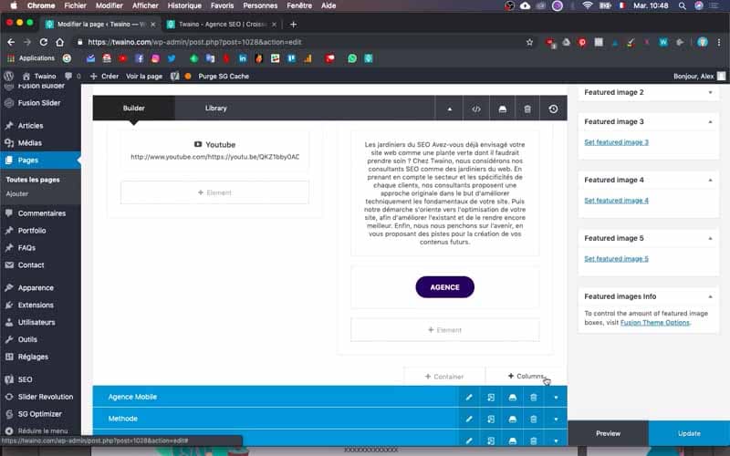This screenshot has height=456, width=730.
Task: Open Slider Revolution in the sidebar
Action: coord(45,397)
